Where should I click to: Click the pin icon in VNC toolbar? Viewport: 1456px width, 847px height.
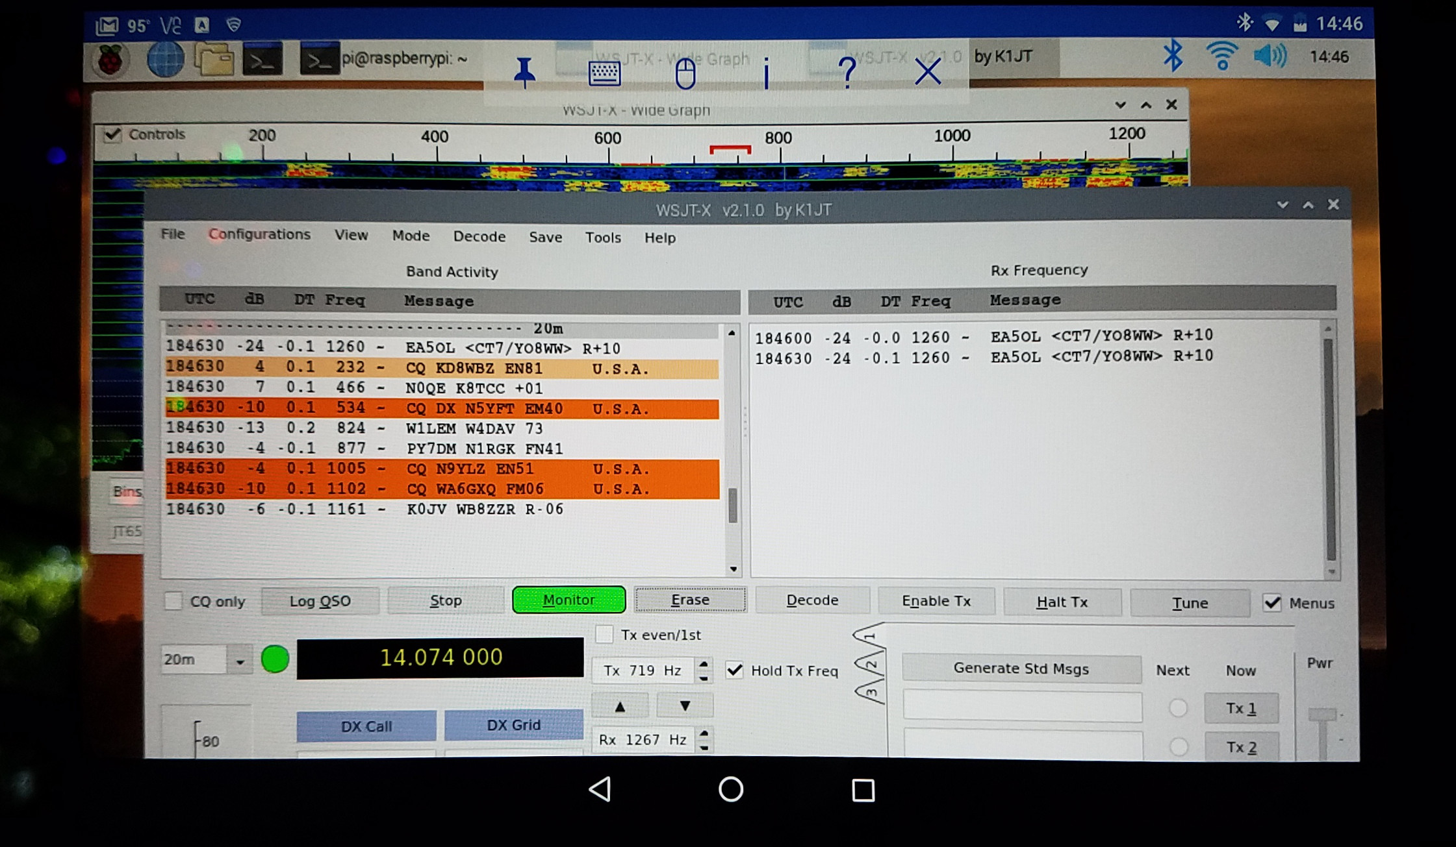tap(524, 71)
